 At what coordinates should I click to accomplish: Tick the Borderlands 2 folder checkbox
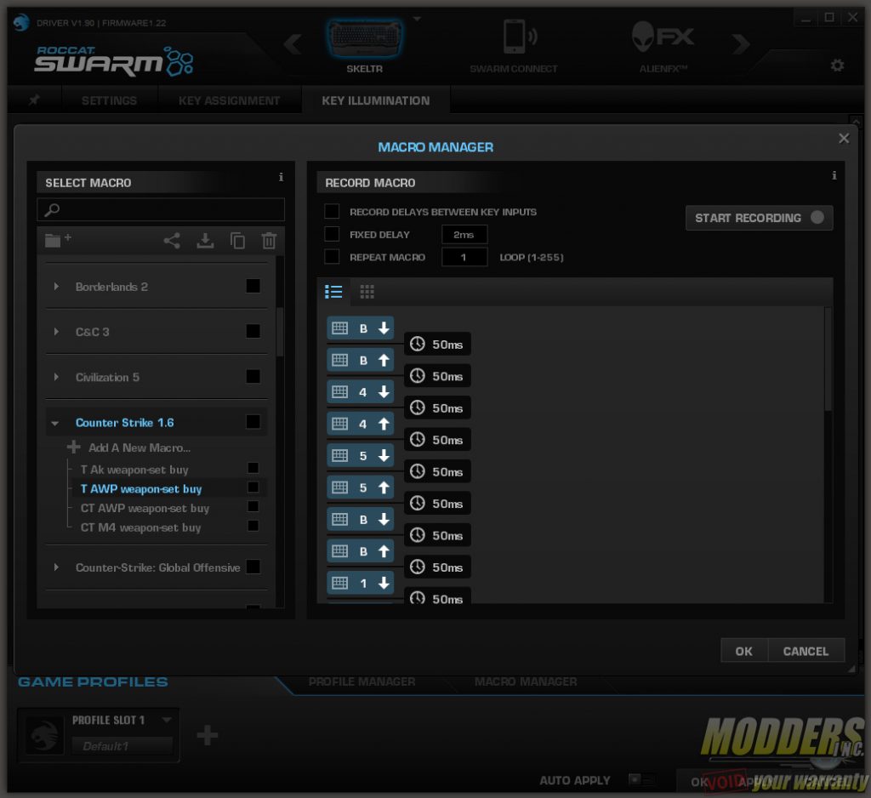point(253,286)
